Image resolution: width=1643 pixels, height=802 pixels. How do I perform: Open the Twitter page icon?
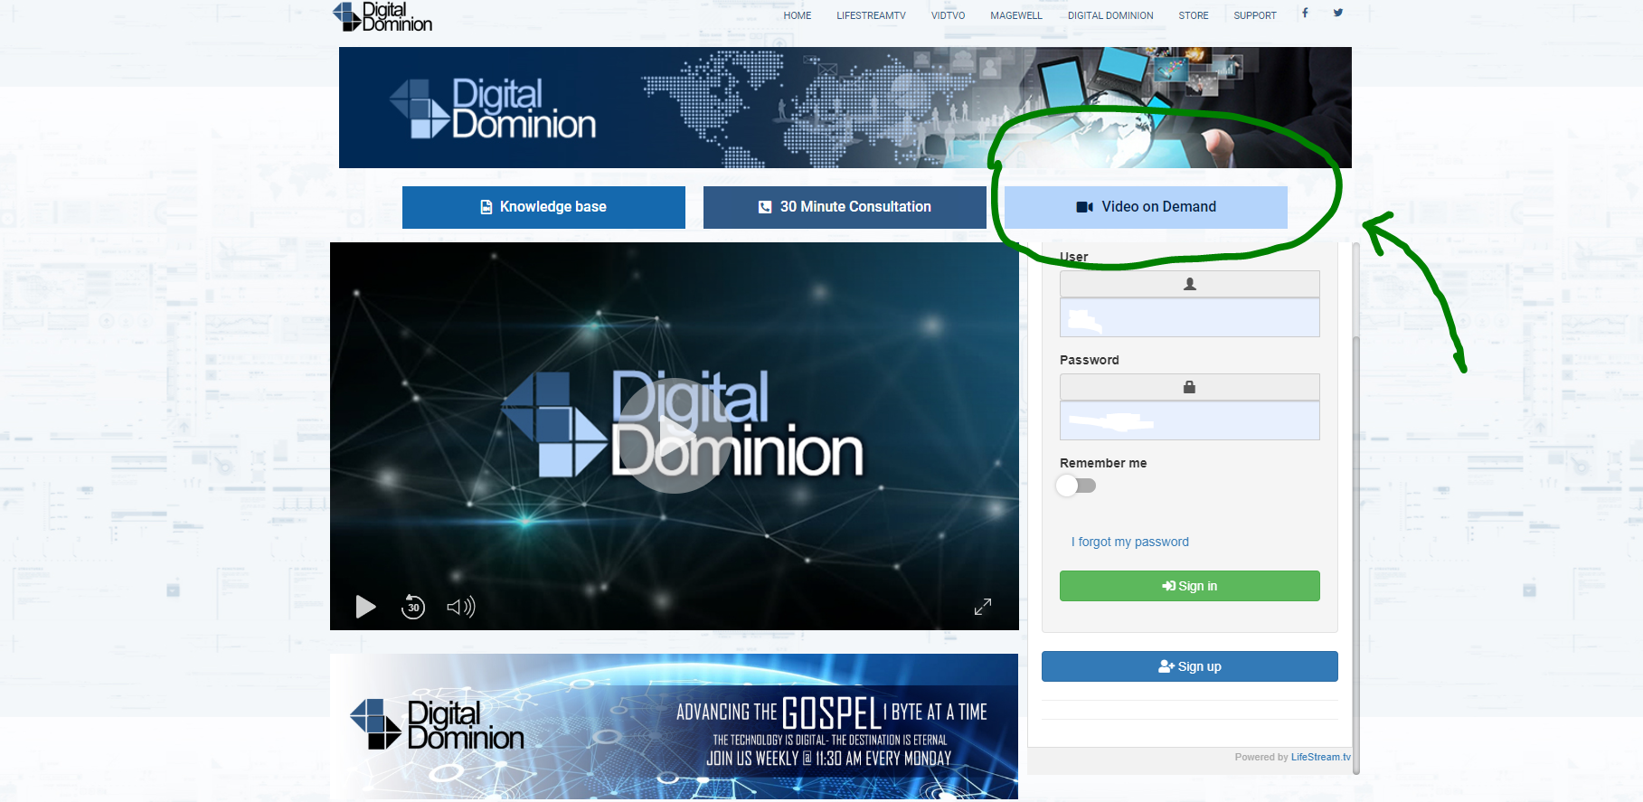1338,13
